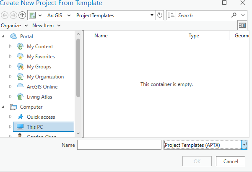Open the New Item menu
The image size is (252, 172).
[46, 26]
